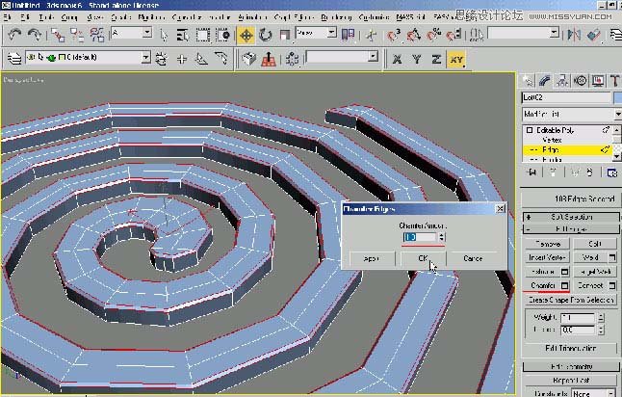This screenshot has width=622, height=397.
Task: Open the Customize menu
Action: [x=374, y=17]
